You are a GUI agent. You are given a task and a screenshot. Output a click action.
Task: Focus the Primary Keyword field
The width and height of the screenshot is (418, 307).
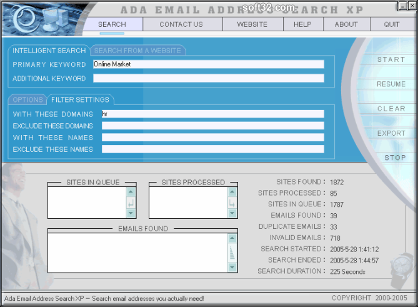click(x=209, y=64)
